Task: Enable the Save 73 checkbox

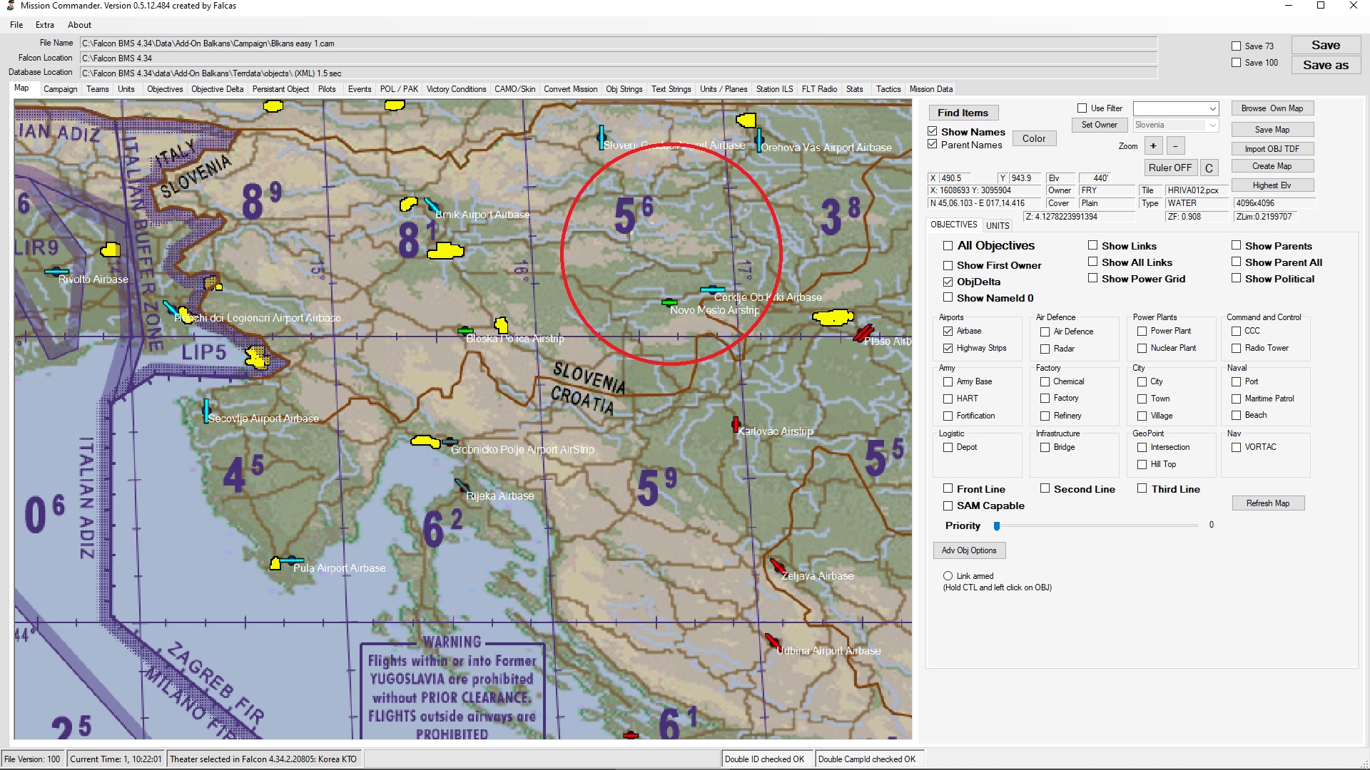Action: tap(1237, 46)
